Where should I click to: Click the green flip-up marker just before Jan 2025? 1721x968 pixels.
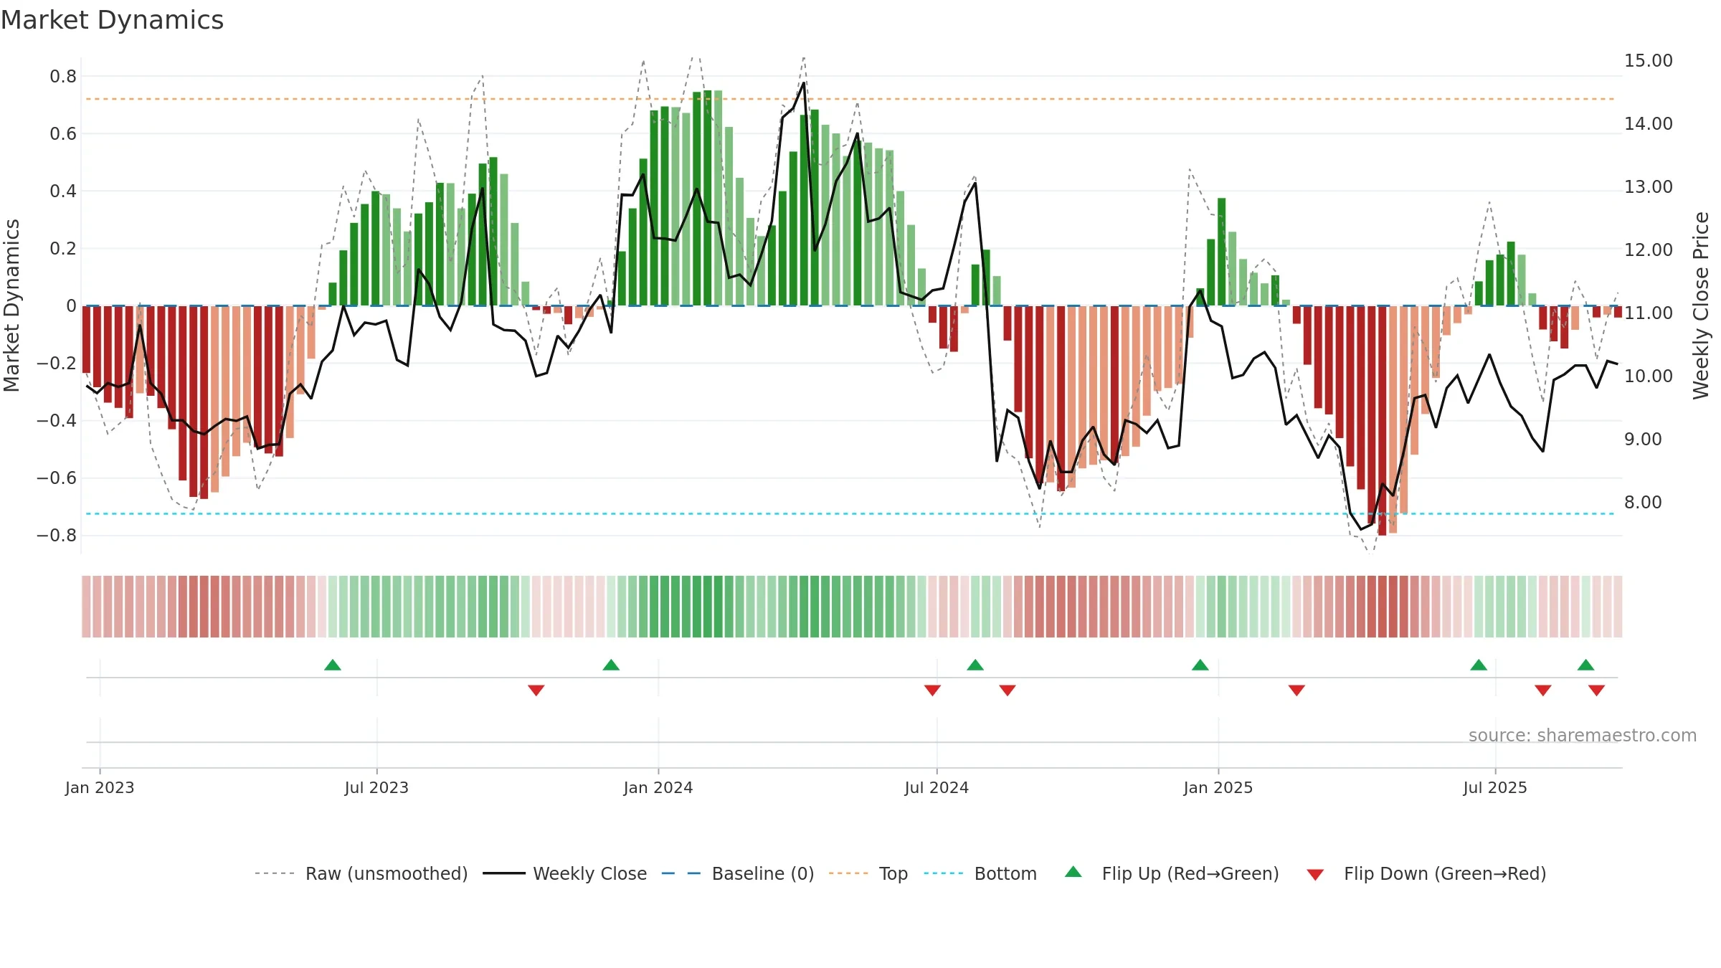[x=1200, y=665]
